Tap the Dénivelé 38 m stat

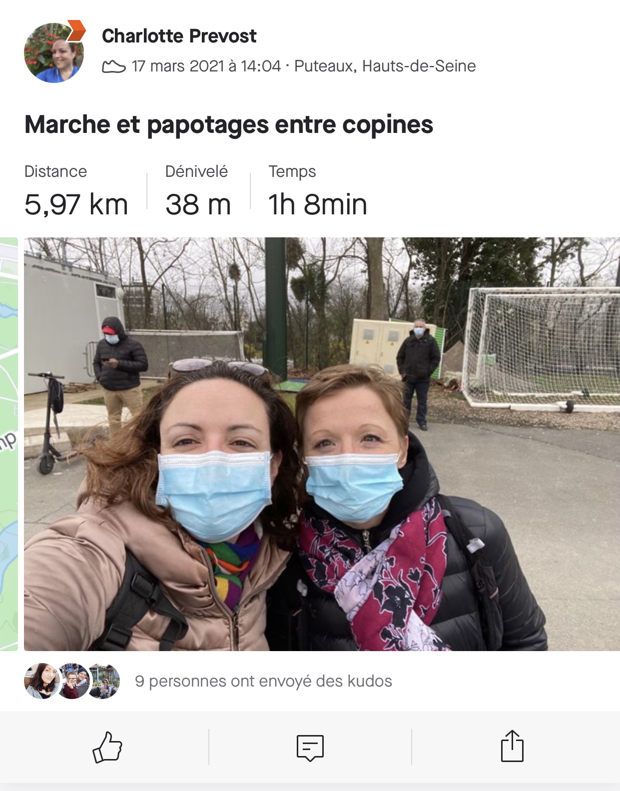click(x=198, y=191)
